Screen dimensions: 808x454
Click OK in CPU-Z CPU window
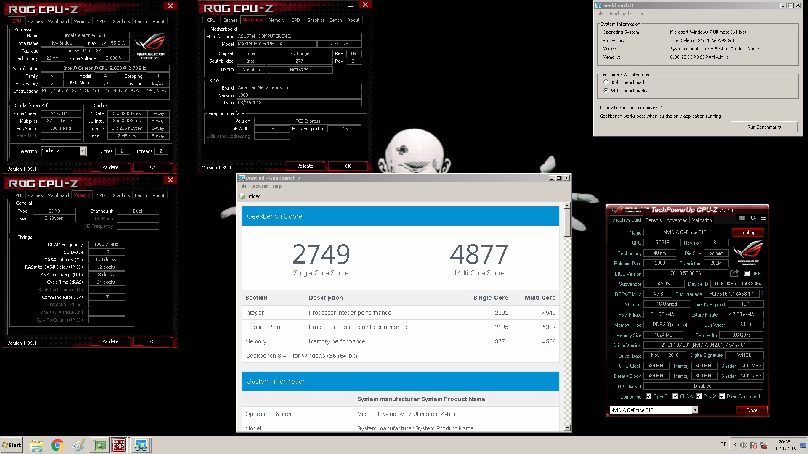(153, 167)
